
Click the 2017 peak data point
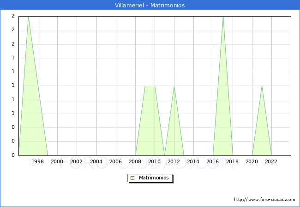click(223, 17)
